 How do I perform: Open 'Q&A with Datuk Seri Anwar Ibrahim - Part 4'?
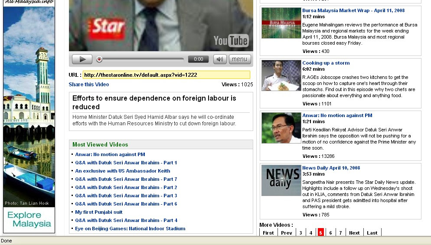click(x=126, y=221)
